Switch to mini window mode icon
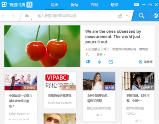The width and height of the screenshot is (159, 124). [x=136, y=5]
